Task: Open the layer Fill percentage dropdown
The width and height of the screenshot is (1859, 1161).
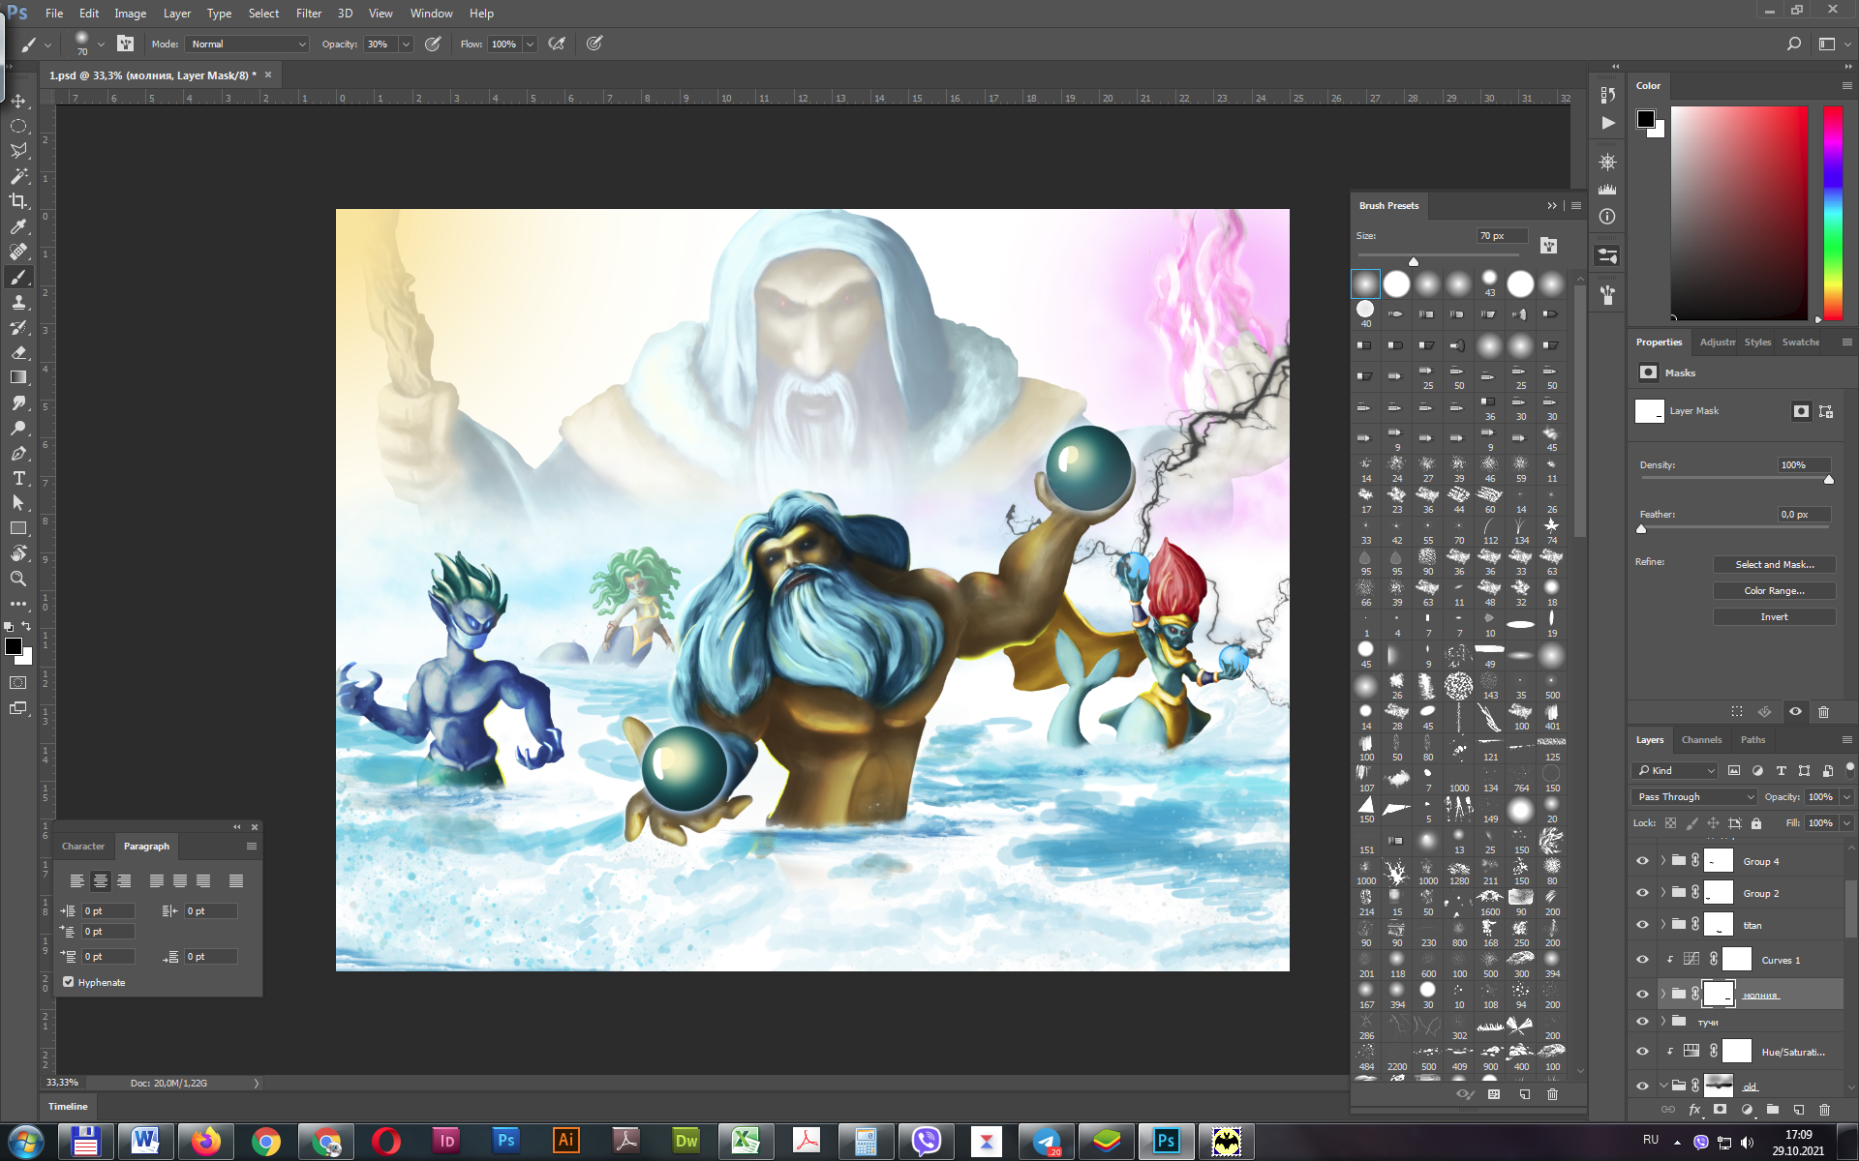Action: coord(1846,823)
